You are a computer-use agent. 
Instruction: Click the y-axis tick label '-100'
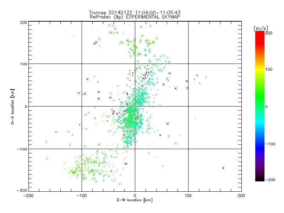point(22,149)
